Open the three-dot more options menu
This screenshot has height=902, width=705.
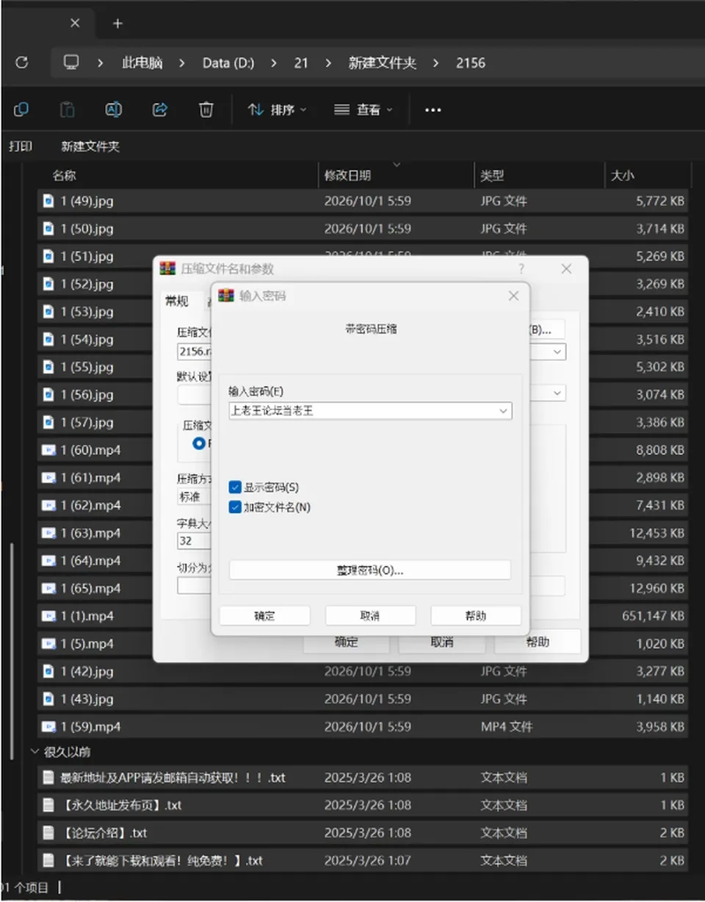pos(433,110)
